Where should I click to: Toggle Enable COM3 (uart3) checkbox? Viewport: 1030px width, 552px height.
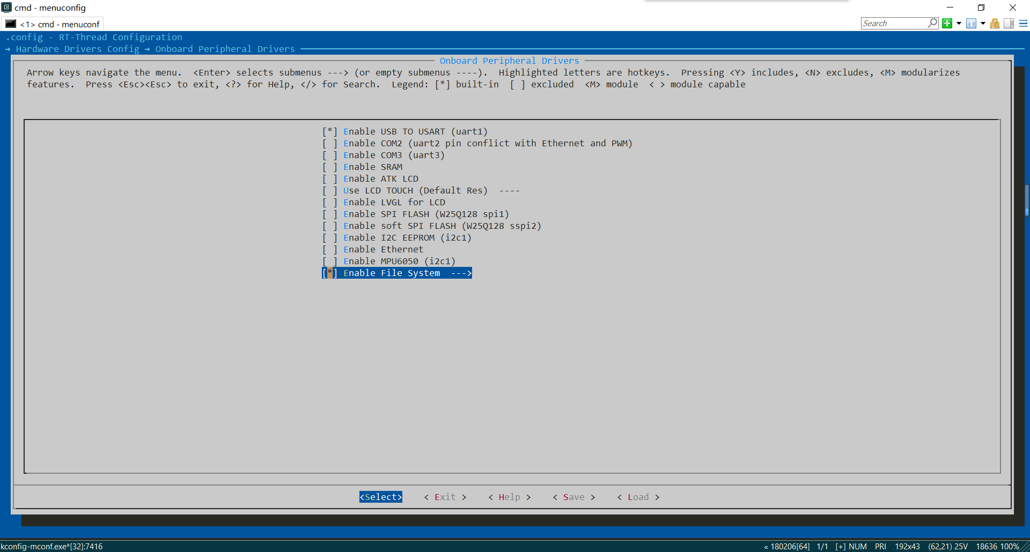click(x=330, y=155)
